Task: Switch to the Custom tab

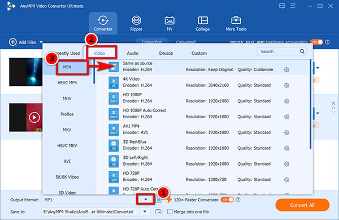Action: pos(199,53)
